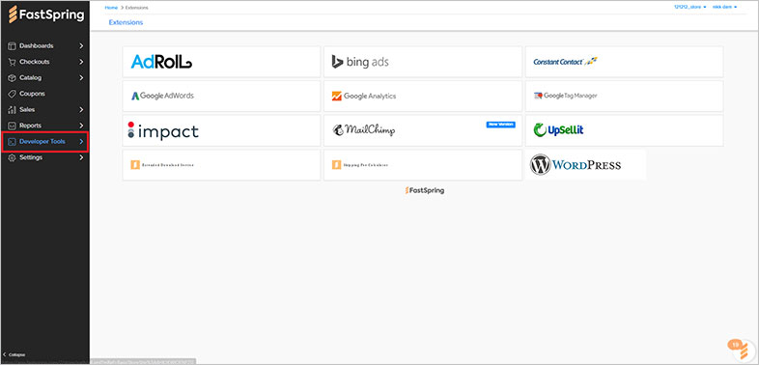759x365 pixels.
Task: Click the Coupons tag icon
Action: (13, 94)
